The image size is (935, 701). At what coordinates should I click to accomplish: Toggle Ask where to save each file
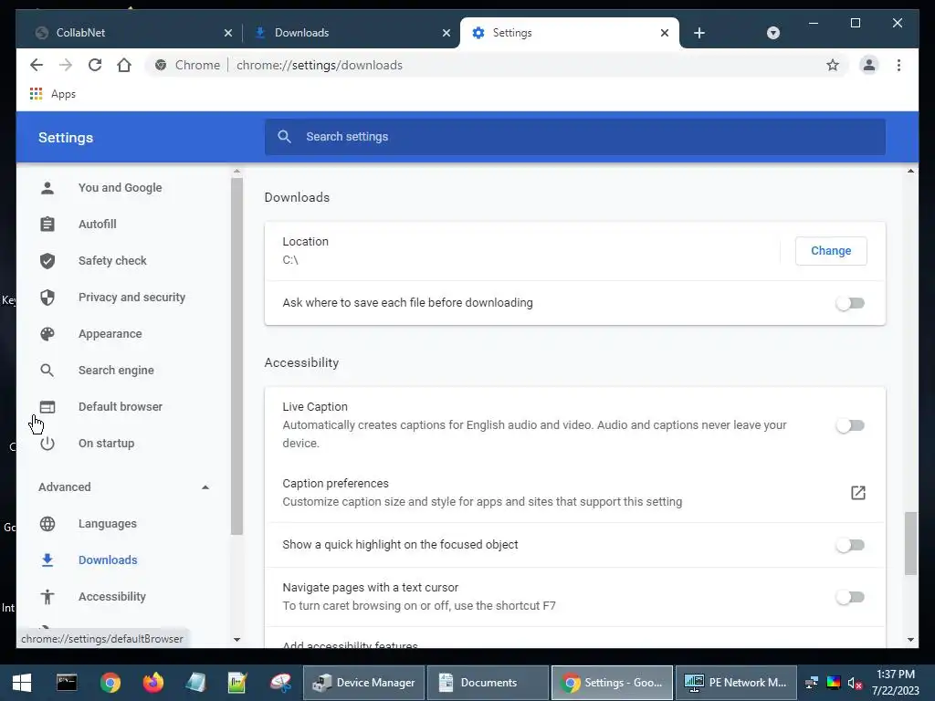tap(850, 303)
